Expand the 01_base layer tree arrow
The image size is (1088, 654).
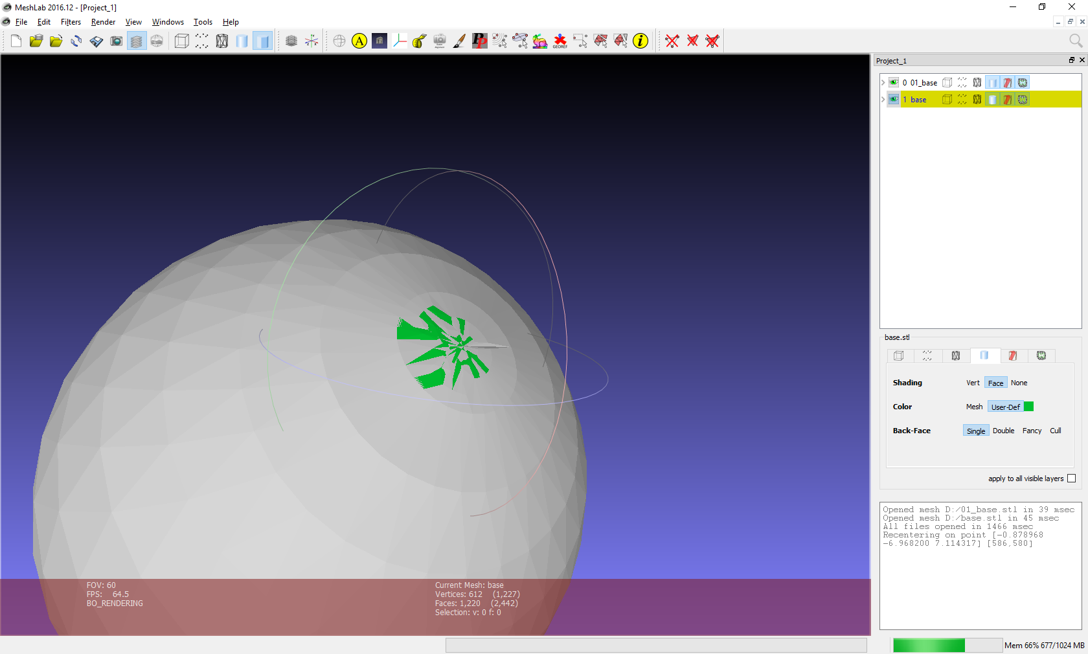(883, 82)
